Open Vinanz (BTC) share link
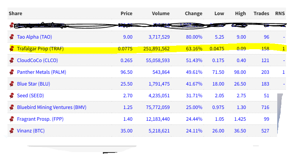 coord(31,131)
